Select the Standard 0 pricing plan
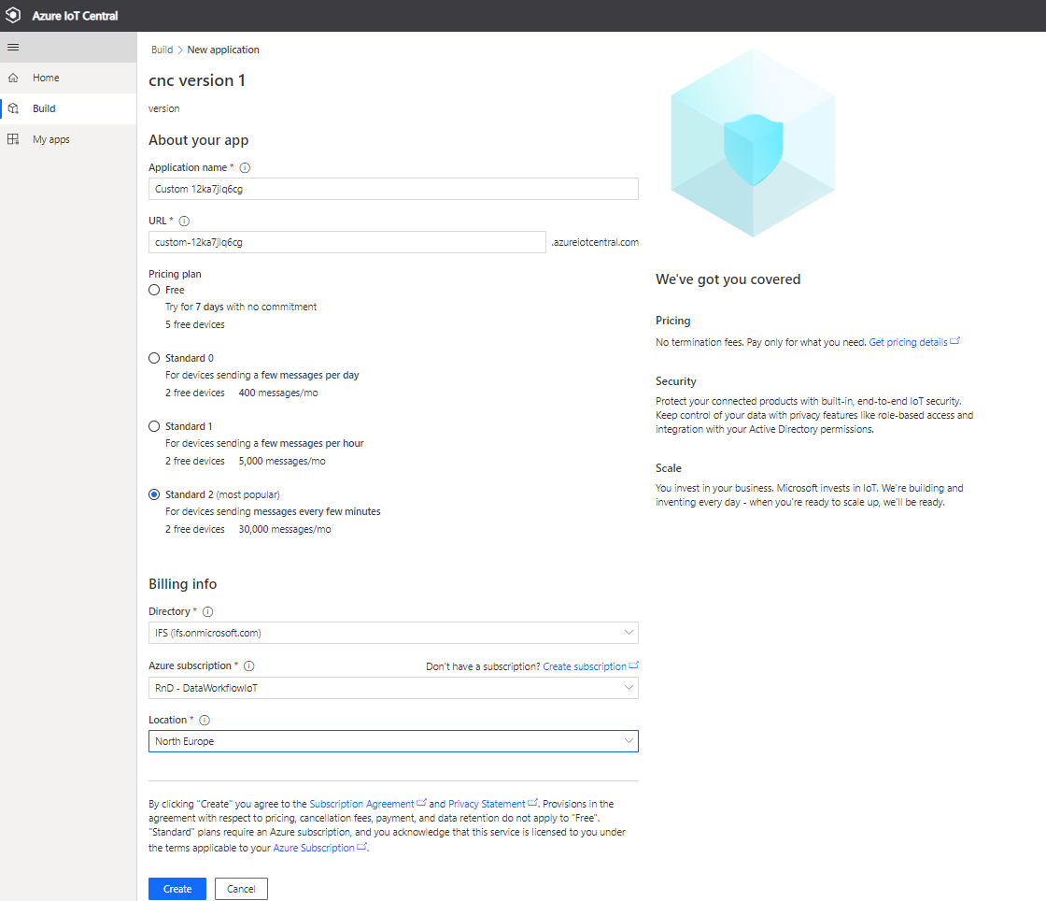 (x=154, y=358)
